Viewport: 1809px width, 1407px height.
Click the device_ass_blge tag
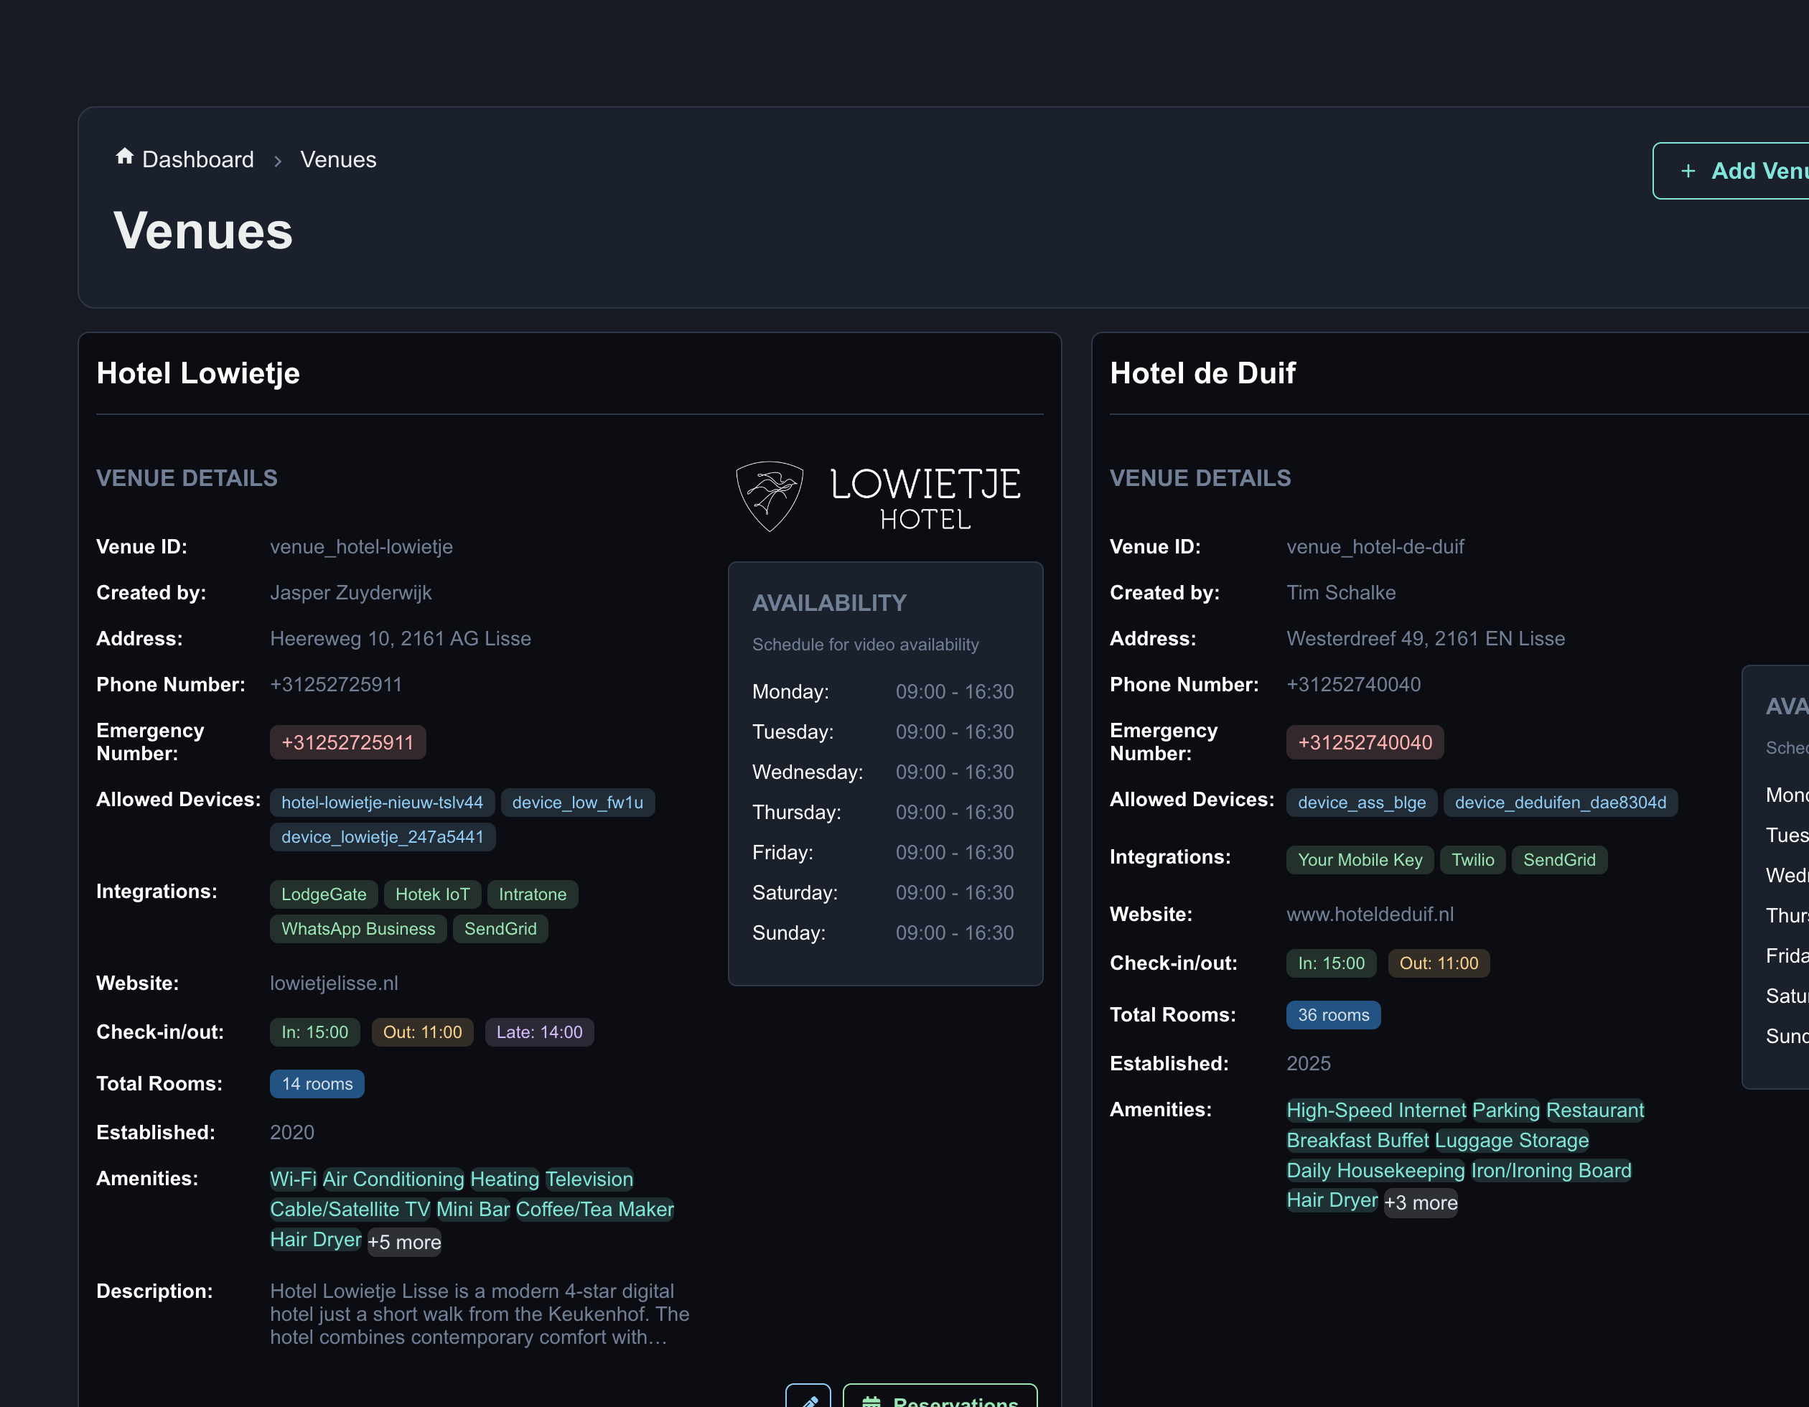click(1362, 803)
